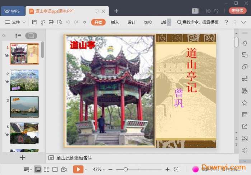
Task: Switch to outline view in slide panel
Action: pyautogui.click(x=18, y=36)
